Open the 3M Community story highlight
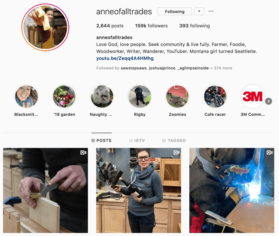 (x=253, y=96)
